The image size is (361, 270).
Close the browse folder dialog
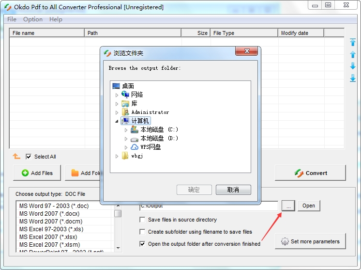(246, 51)
